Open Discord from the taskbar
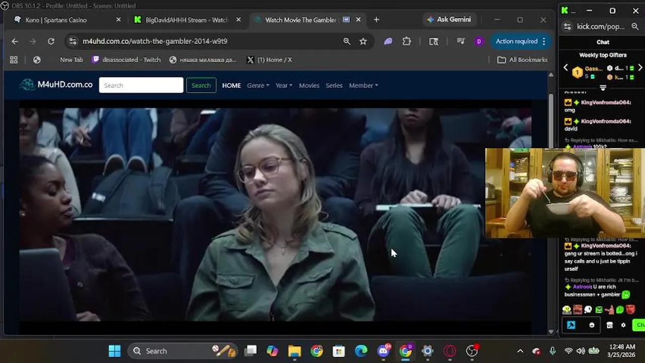Image resolution: width=645 pixels, height=363 pixels. [384, 351]
